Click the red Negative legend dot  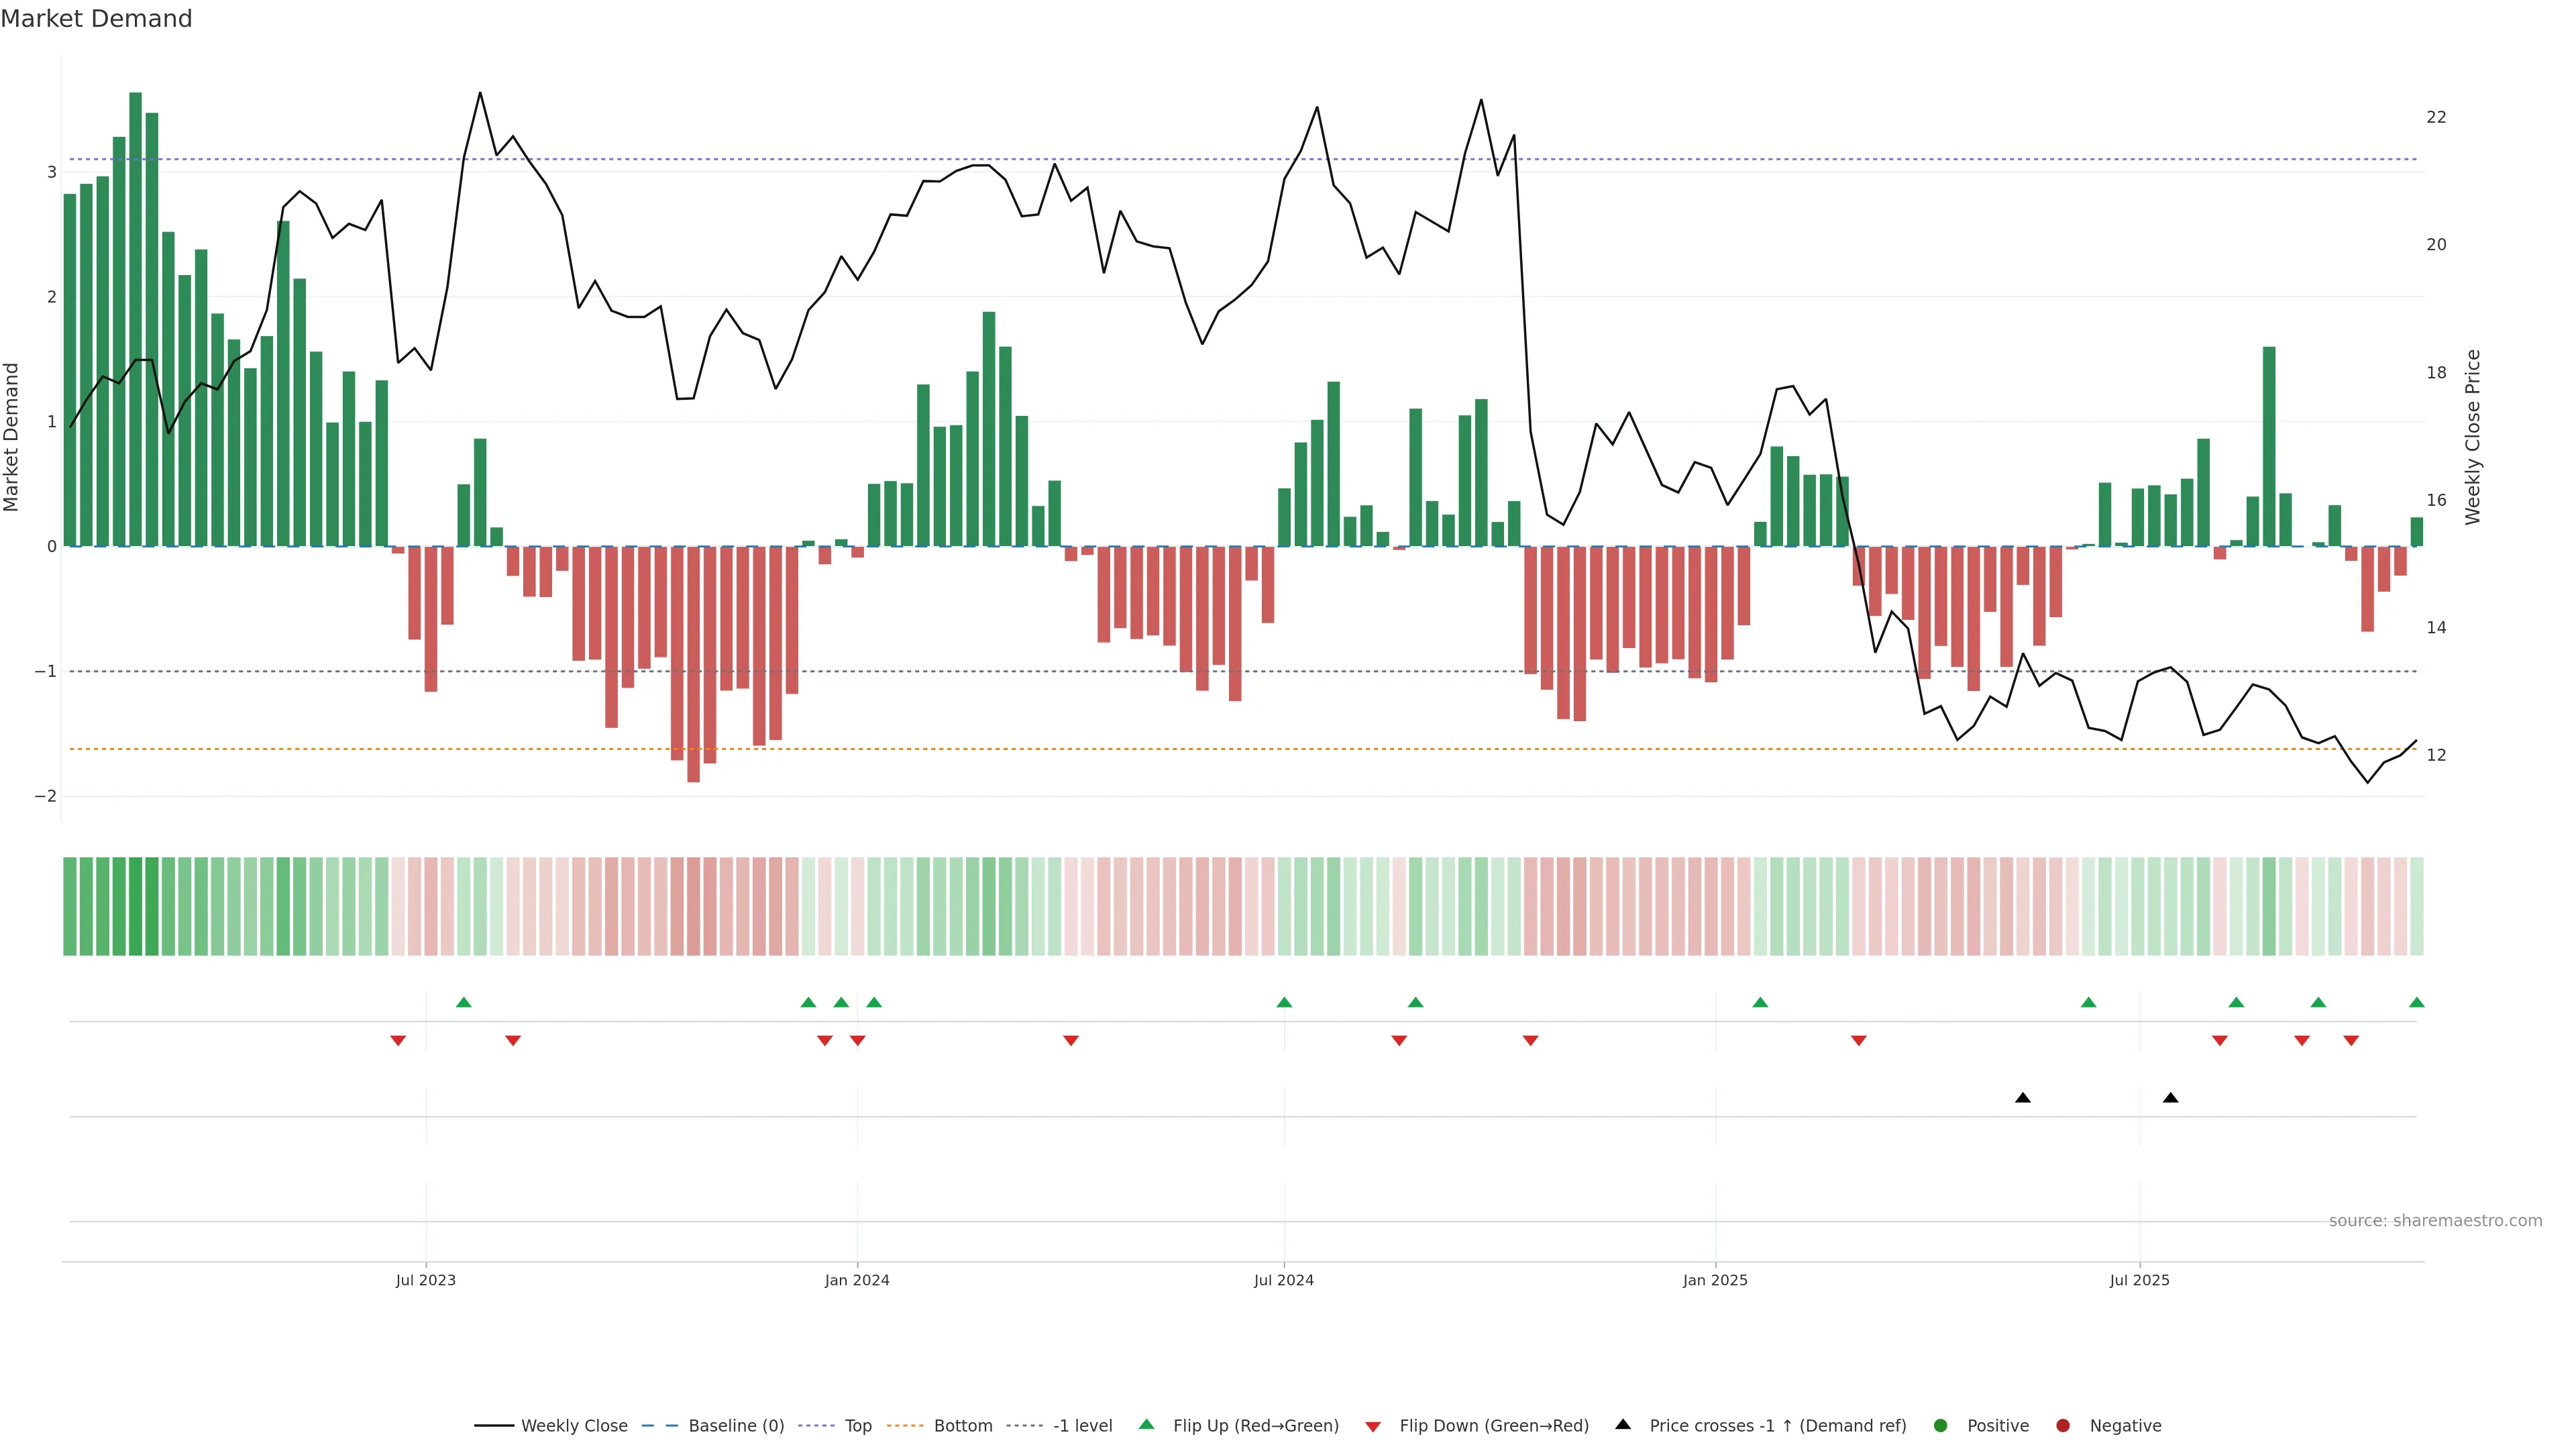click(2063, 1425)
